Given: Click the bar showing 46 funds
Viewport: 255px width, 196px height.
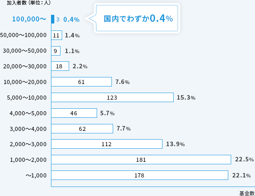Looking at the screenshot, I should [x=74, y=113].
